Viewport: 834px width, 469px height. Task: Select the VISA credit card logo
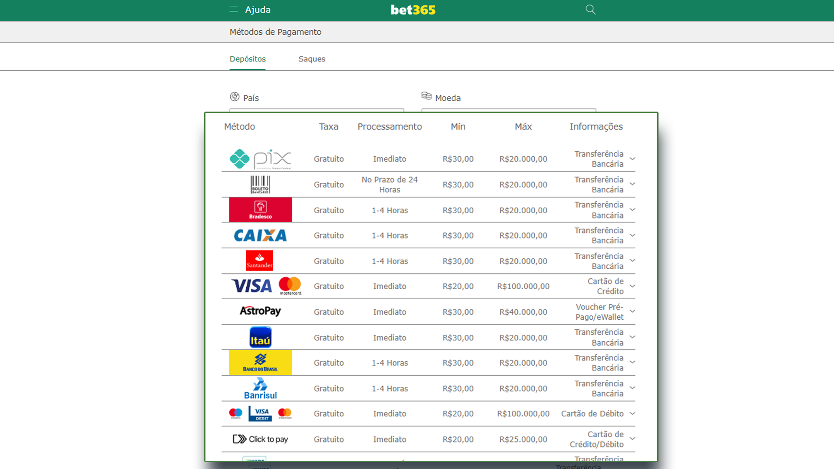(x=252, y=286)
